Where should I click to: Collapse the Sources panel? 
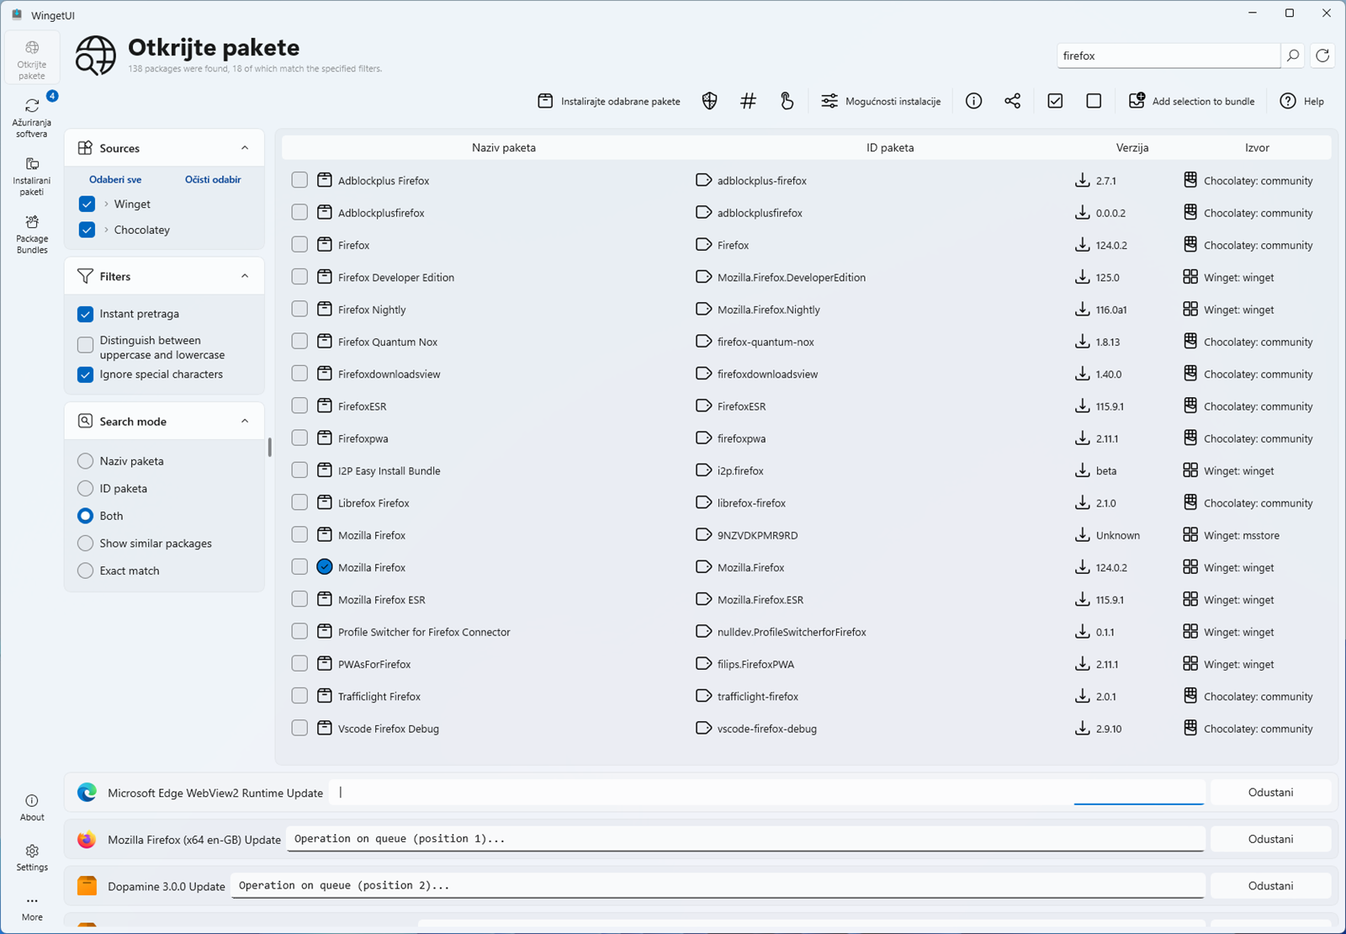point(245,148)
